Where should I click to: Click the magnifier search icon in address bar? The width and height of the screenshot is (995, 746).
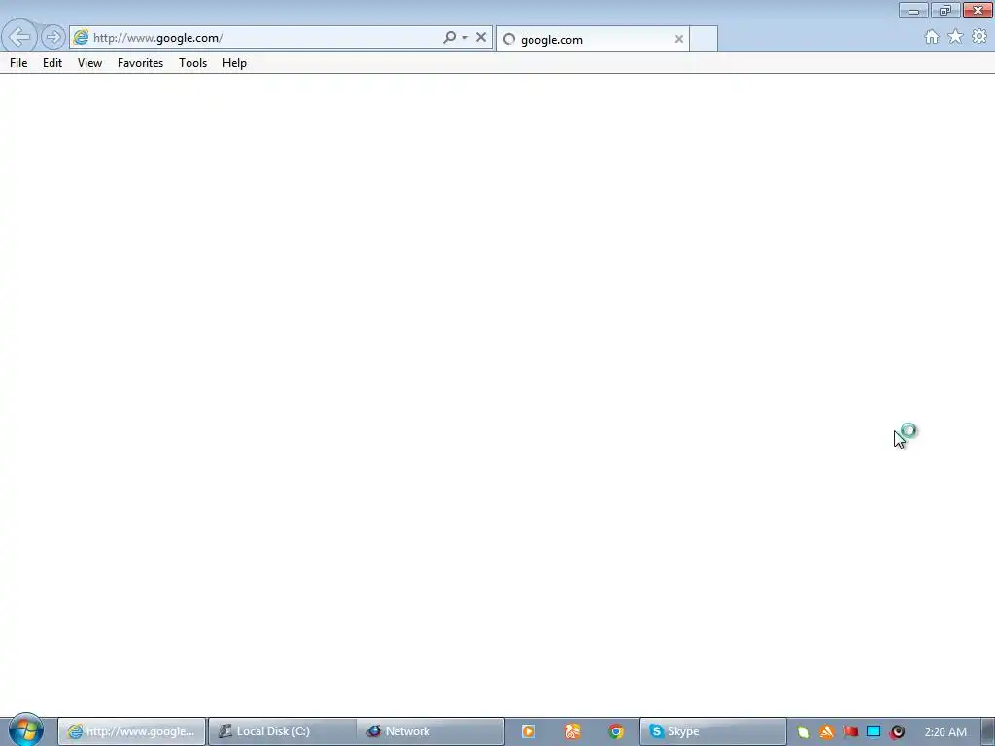[449, 38]
